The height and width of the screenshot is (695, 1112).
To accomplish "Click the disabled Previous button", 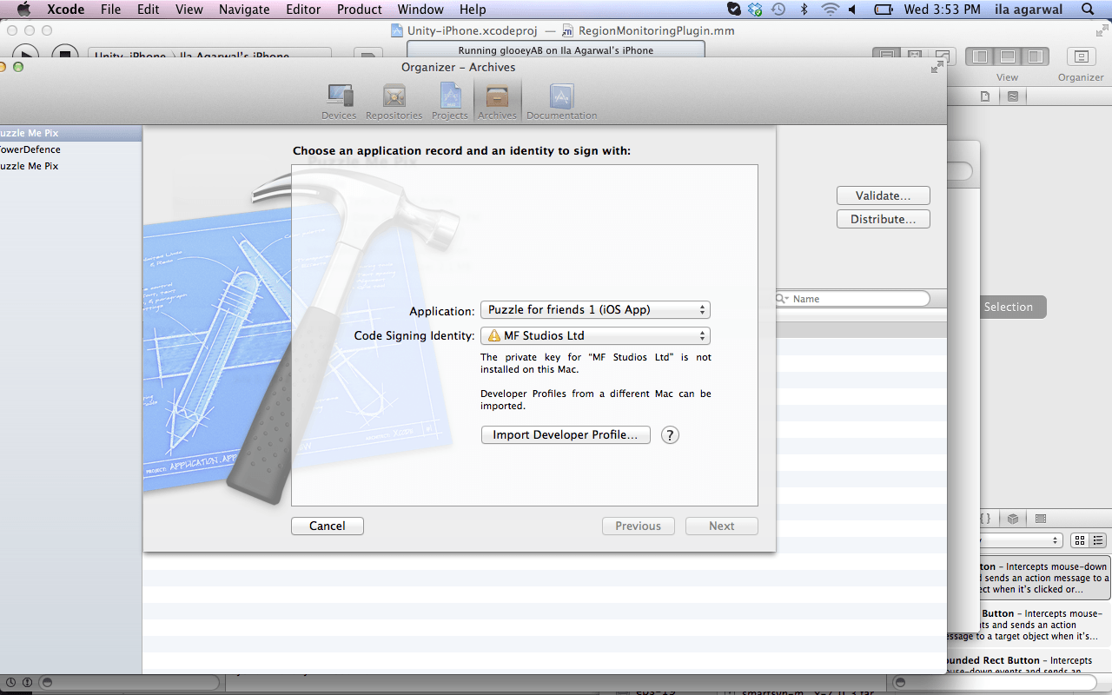I will [x=639, y=526].
